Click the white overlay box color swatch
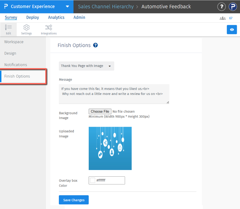Screen dimensions: 240x209 point(93,180)
